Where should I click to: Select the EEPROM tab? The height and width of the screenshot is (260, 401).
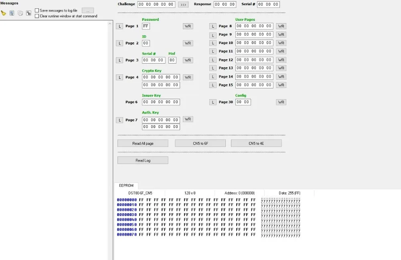[126, 185]
